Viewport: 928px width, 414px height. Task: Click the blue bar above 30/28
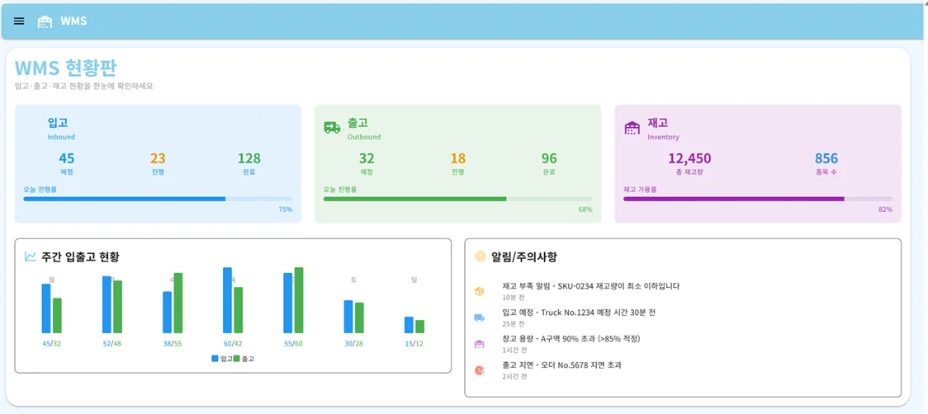point(348,317)
